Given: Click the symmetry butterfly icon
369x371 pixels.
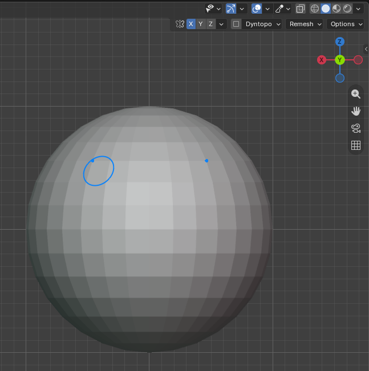Looking at the screenshot, I should tap(180, 24).
